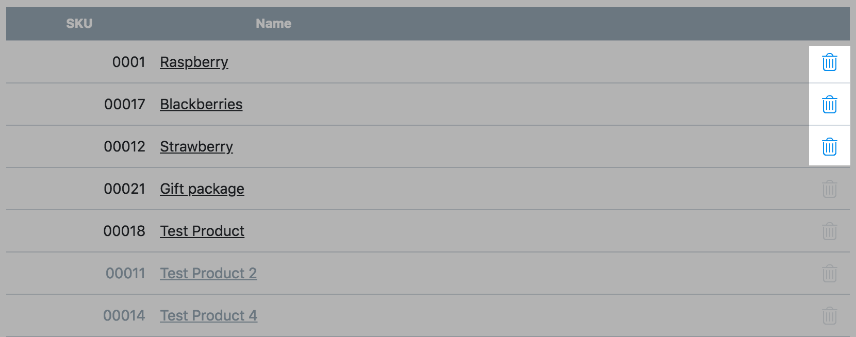Open the Test Product 2 link
This screenshot has width=856, height=337.
point(208,274)
